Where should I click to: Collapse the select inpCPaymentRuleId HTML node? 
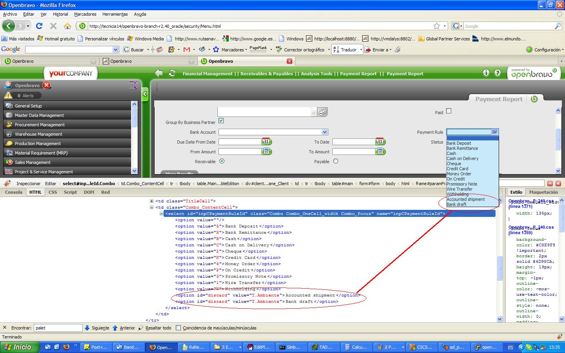pos(161,214)
